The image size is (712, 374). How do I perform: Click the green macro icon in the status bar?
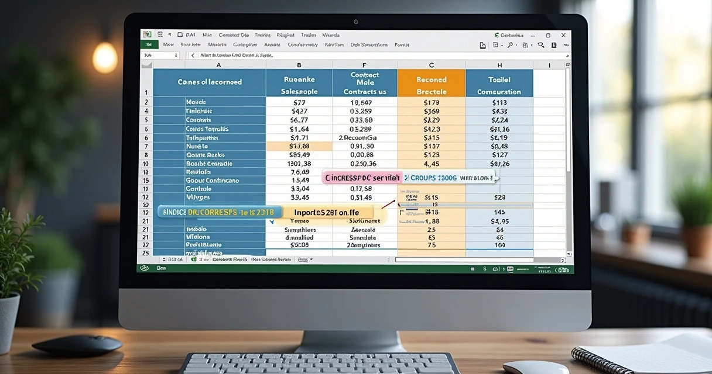pos(193,259)
